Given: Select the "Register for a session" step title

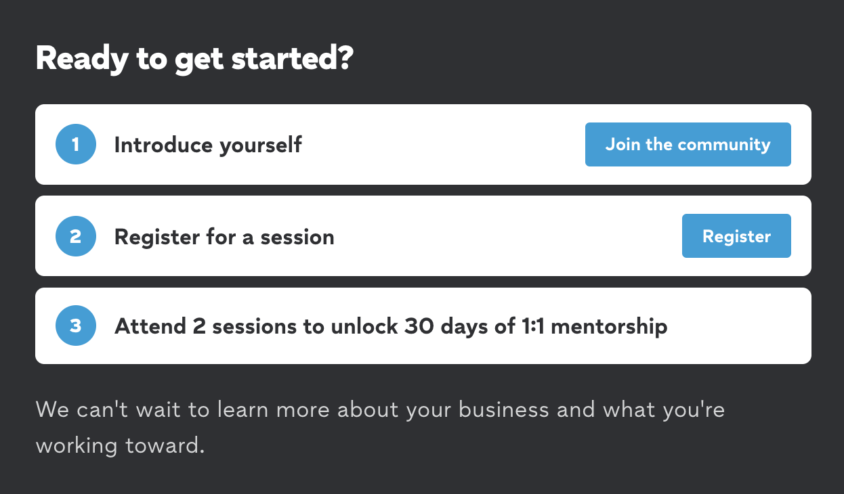Looking at the screenshot, I should pos(224,237).
